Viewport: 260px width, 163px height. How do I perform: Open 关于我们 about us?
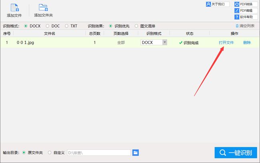[x=218, y=4]
